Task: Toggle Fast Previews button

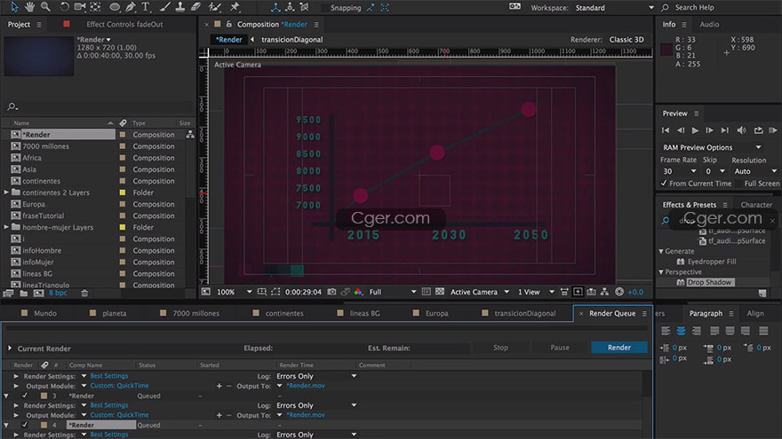Action: coord(578,292)
